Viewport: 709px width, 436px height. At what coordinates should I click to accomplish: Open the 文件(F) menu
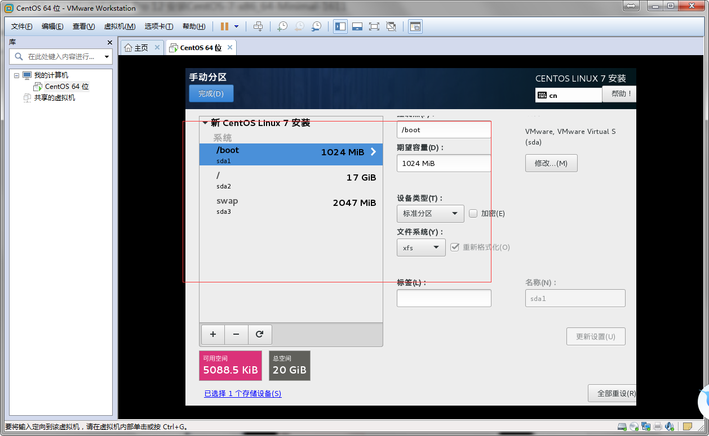22,26
